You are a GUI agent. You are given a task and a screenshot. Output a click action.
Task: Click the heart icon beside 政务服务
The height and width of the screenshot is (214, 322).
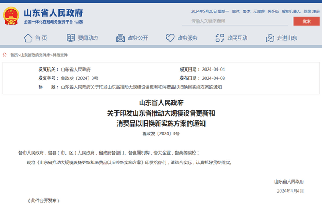point(170,38)
